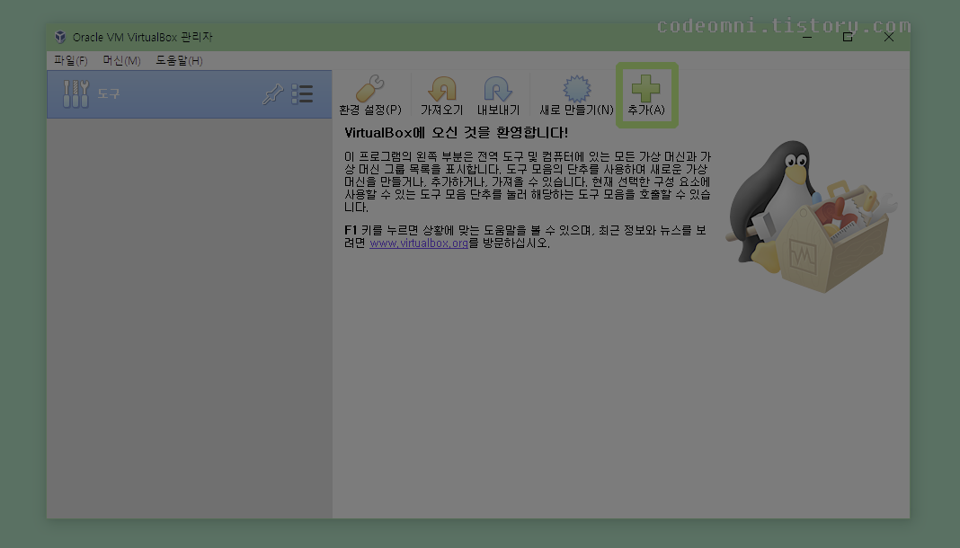The width and height of the screenshot is (960, 548).
Task: Pin the 도구 tools pane
Action: [273, 94]
